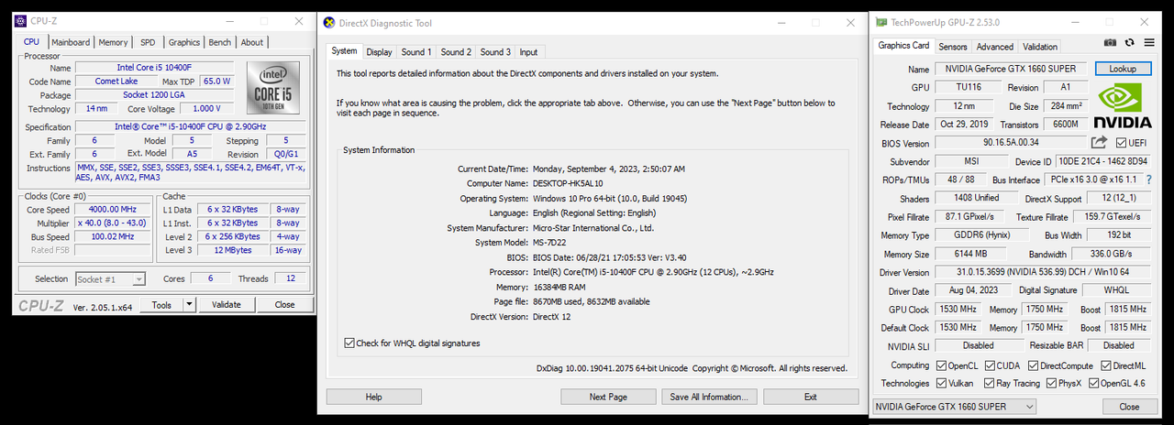
Task: Switch to the Display tab in DxDiag
Action: tap(379, 52)
